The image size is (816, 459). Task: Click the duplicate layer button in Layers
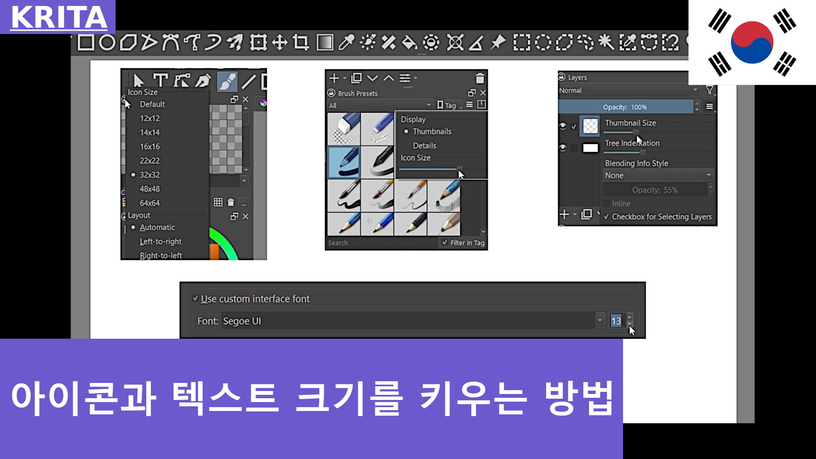pyautogui.click(x=586, y=214)
